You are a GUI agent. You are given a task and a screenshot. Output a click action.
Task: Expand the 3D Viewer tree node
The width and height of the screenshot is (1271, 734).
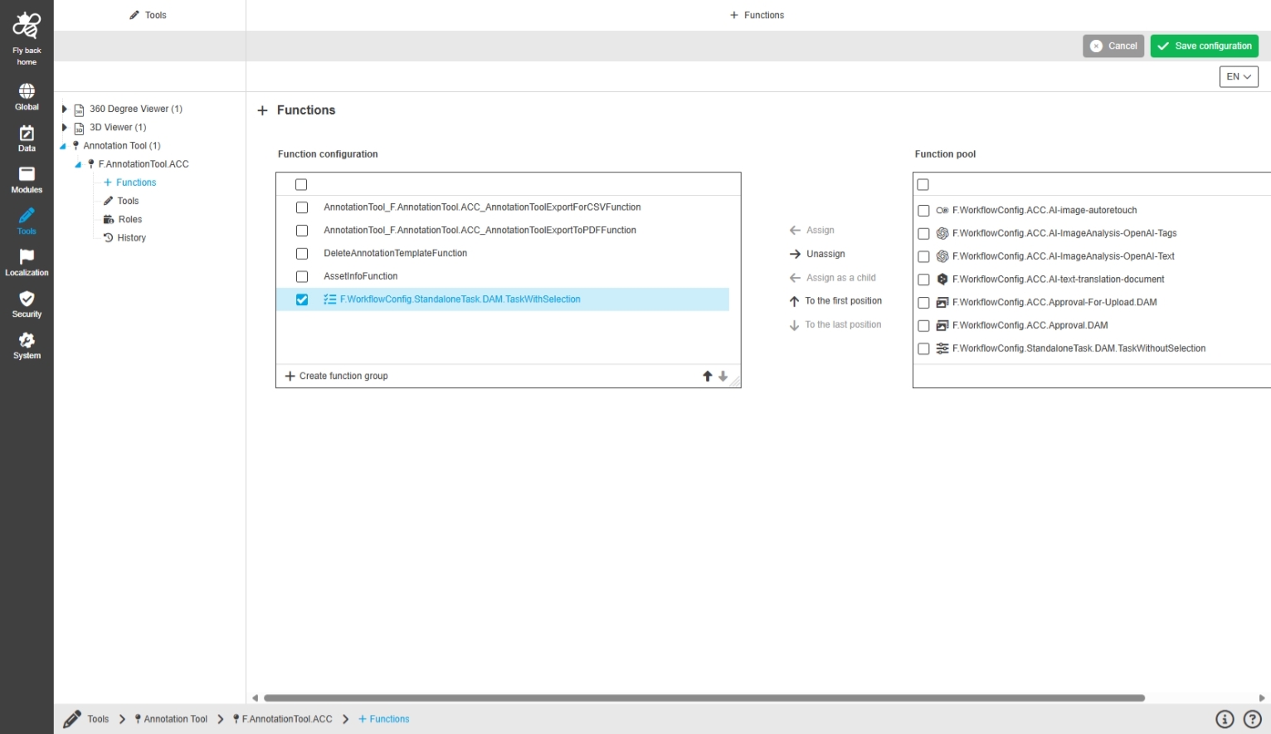coord(64,127)
